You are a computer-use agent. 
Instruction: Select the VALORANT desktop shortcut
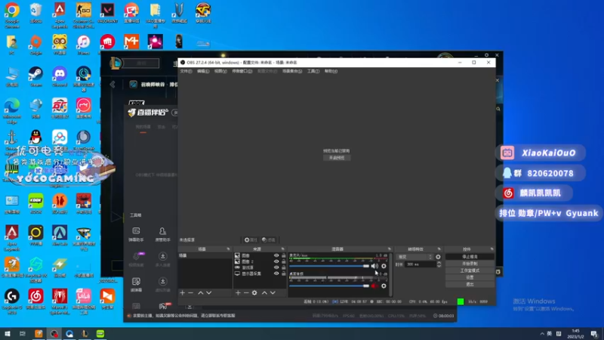tap(107, 14)
